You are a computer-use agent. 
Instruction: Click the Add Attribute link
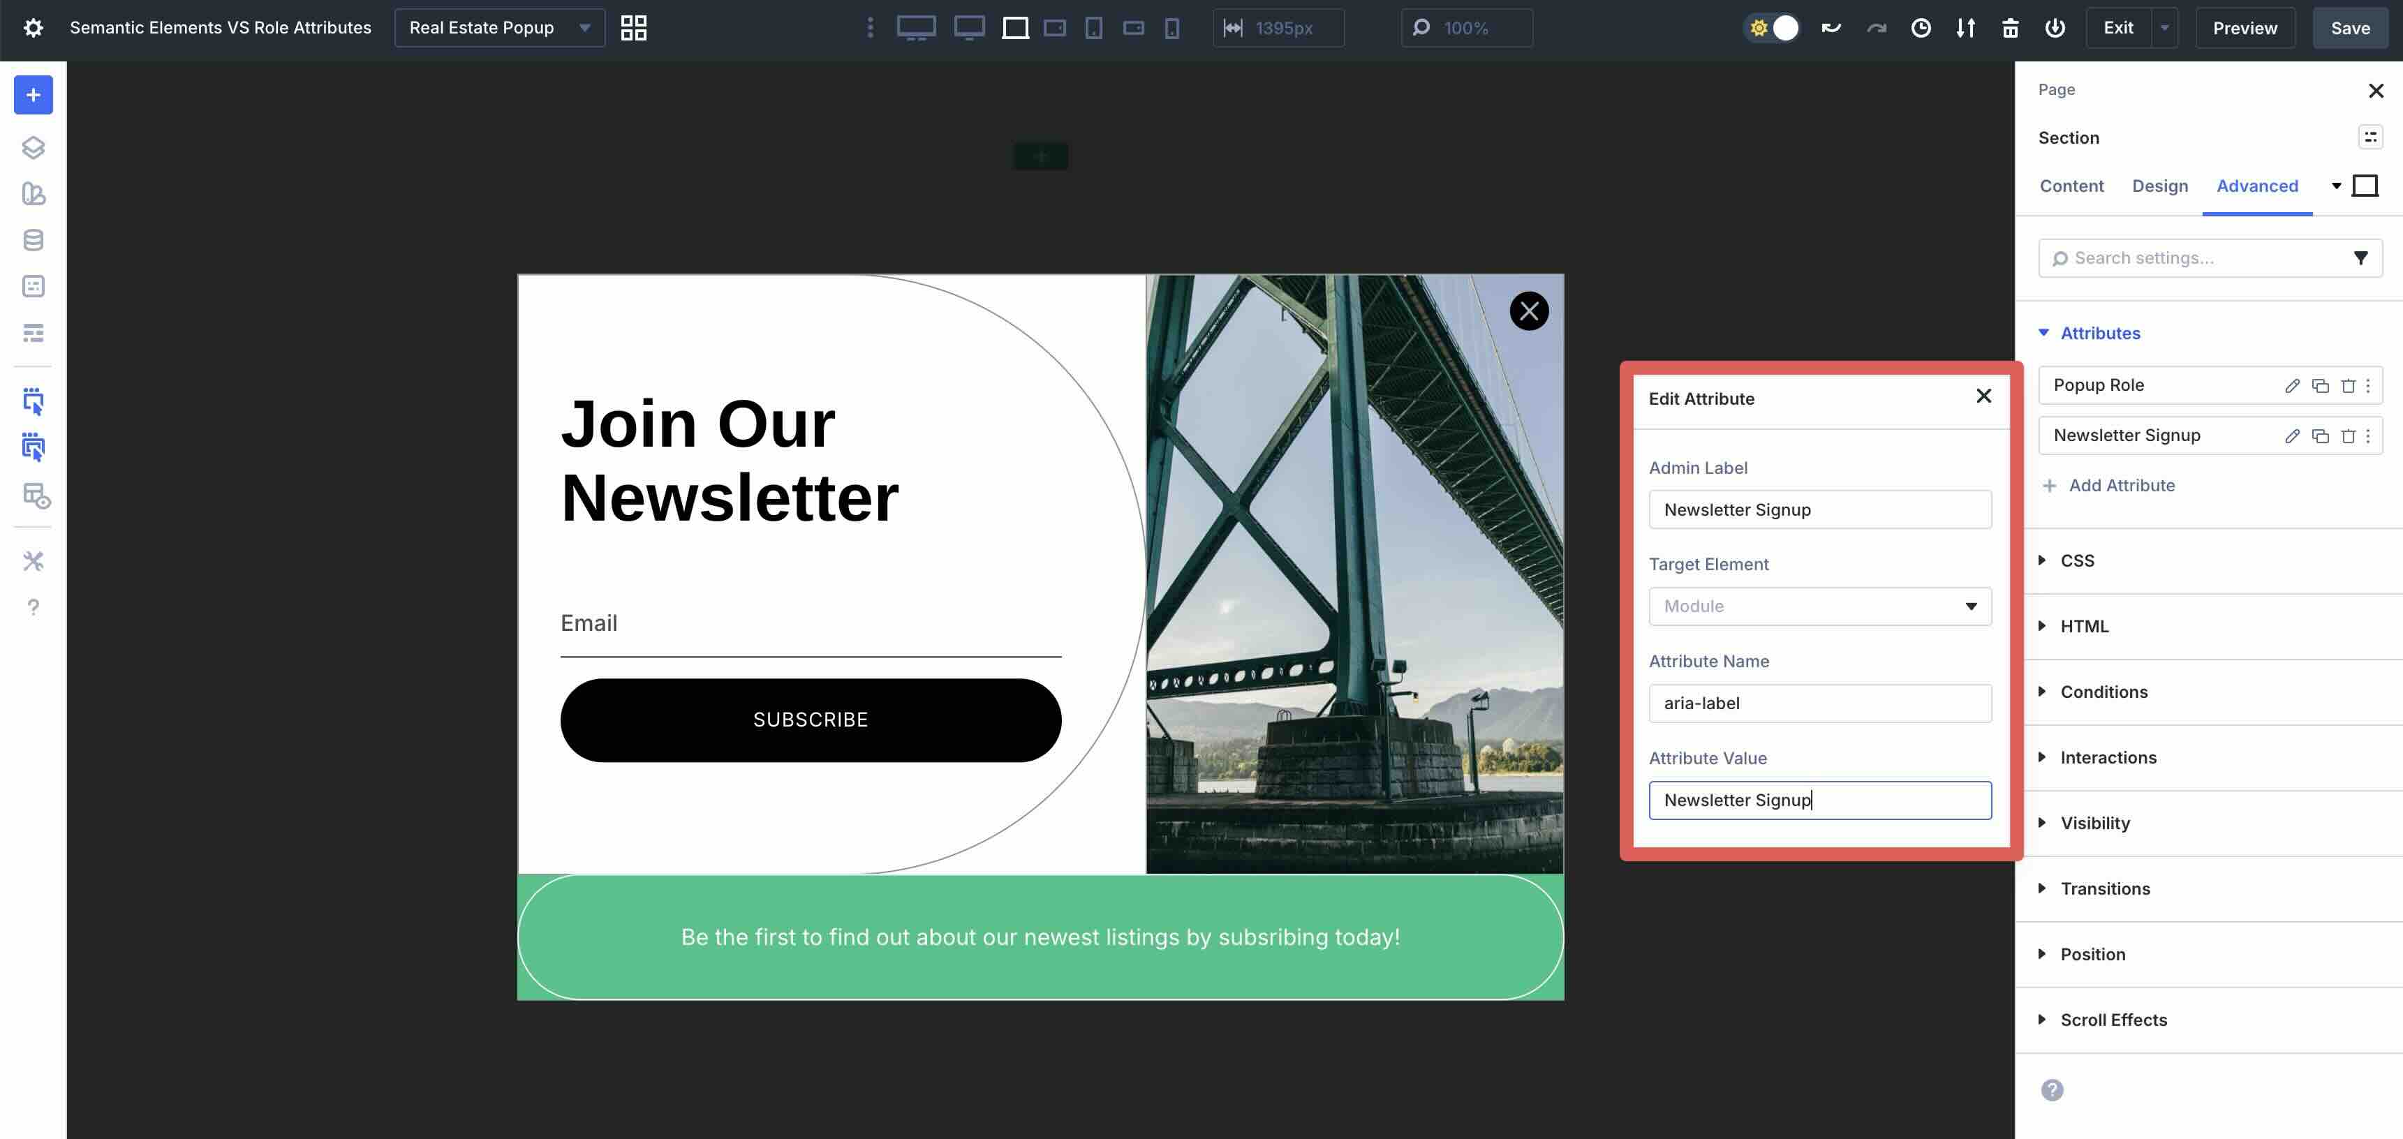pyautogui.click(x=2121, y=485)
